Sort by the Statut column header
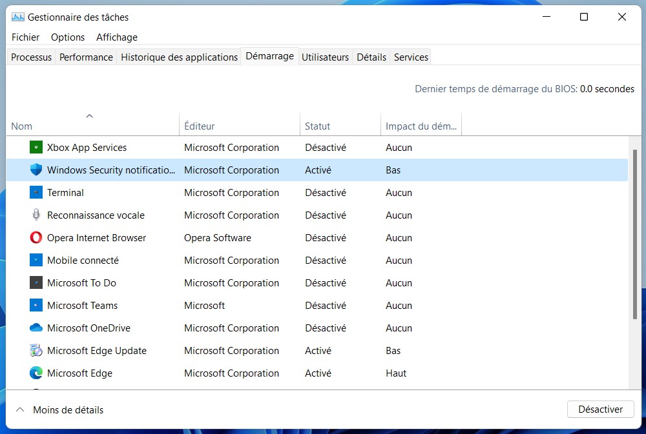 (340, 126)
